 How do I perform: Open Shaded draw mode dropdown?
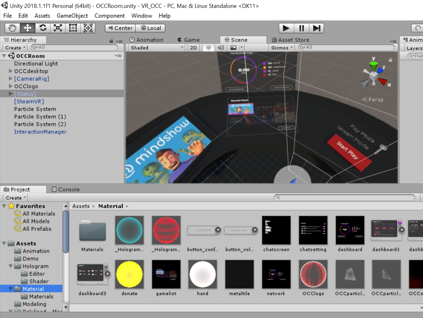[x=156, y=48]
